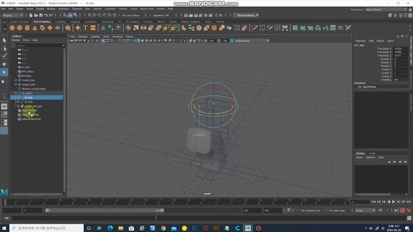Viewport: 413px width, 232px height.
Task: Open the Script Editor icon at bottom right
Action: tap(408, 218)
